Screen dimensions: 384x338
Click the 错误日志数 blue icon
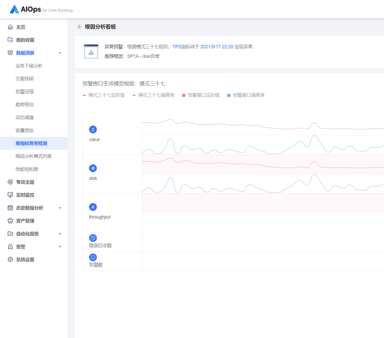[x=93, y=238]
